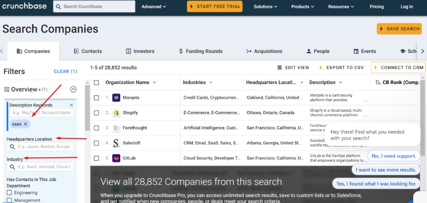The height and width of the screenshot is (203, 427).
Task: Switch to the Events tab
Action: 364,51
